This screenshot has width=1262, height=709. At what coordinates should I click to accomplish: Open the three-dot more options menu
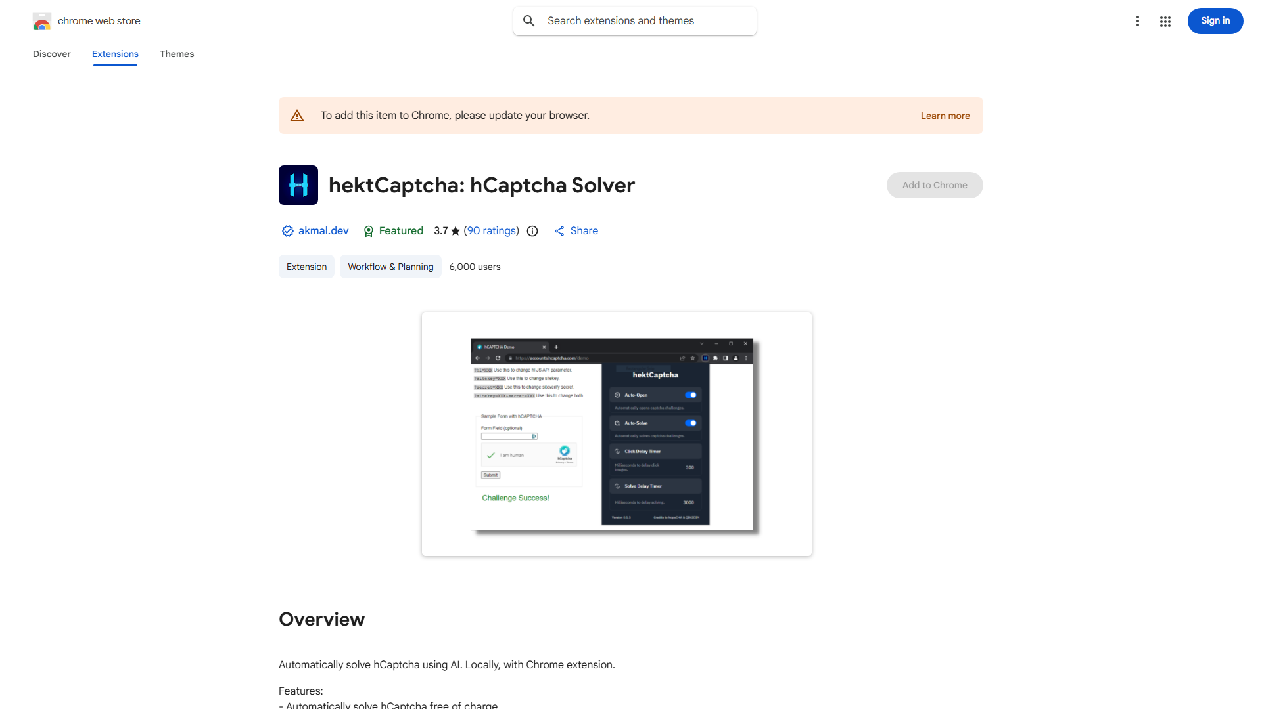(x=1137, y=21)
